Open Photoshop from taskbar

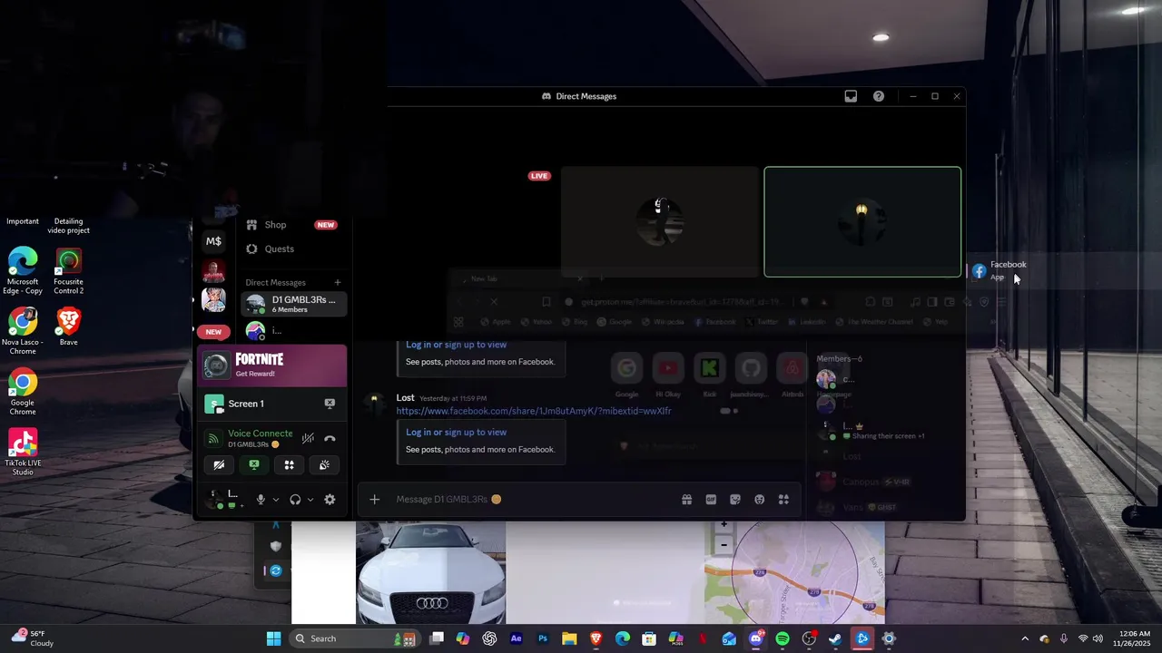[543, 638]
